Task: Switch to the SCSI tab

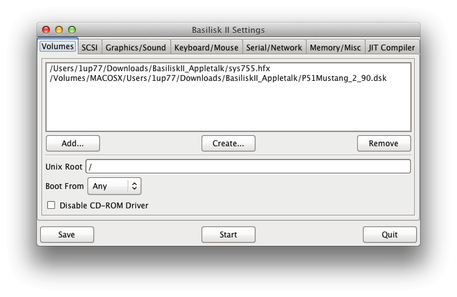Action: click(x=89, y=47)
